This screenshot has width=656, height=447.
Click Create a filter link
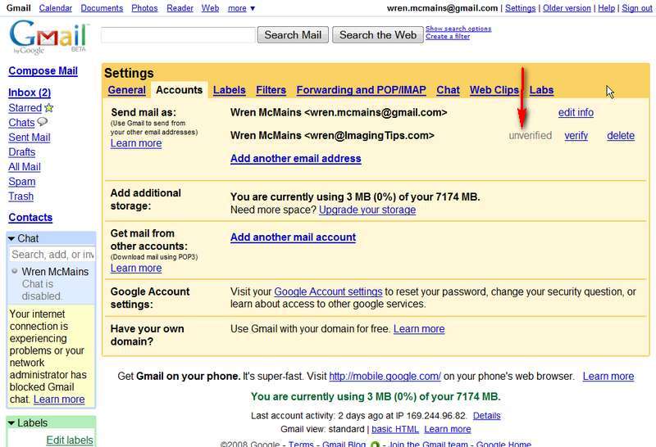[x=448, y=36]
